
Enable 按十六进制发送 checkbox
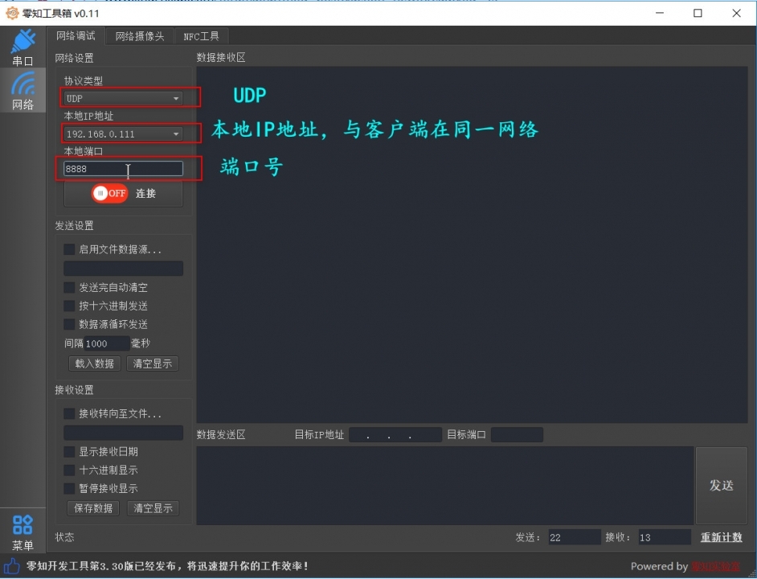[69, 306]
